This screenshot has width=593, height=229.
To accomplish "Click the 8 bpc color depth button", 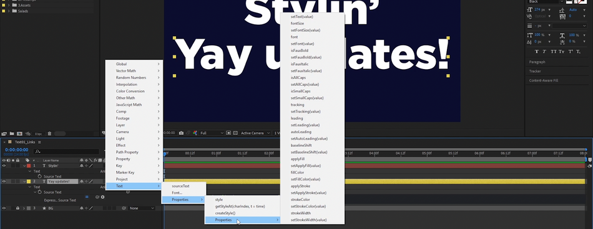I will [38, 134].
